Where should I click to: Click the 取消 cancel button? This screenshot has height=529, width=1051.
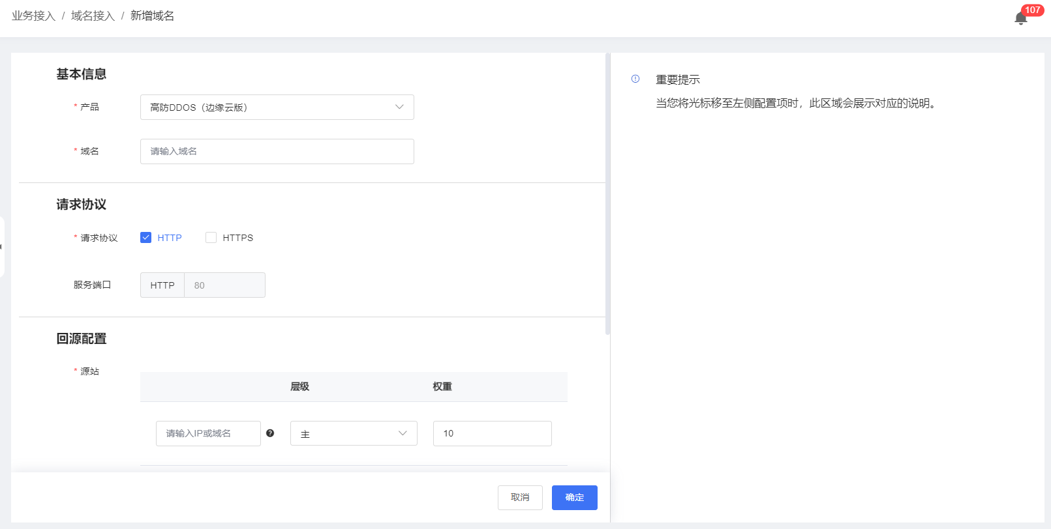click(520, 498)
